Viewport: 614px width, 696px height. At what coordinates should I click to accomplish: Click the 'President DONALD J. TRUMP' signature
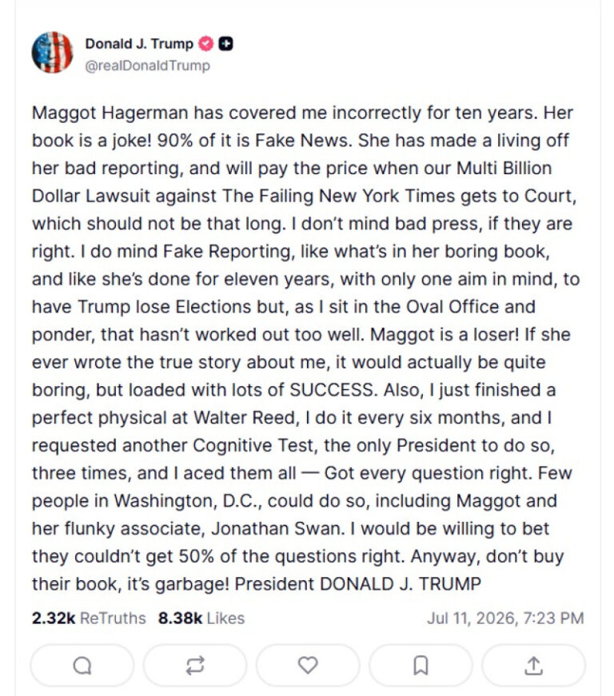pos(358,583)
